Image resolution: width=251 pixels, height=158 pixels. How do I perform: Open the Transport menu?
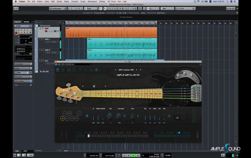pos(75,2)
